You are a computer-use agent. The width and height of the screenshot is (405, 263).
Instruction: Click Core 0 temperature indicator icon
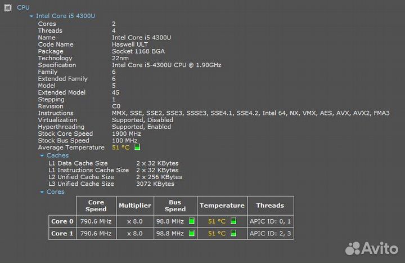pyautogui.click(x=233, y=221)
